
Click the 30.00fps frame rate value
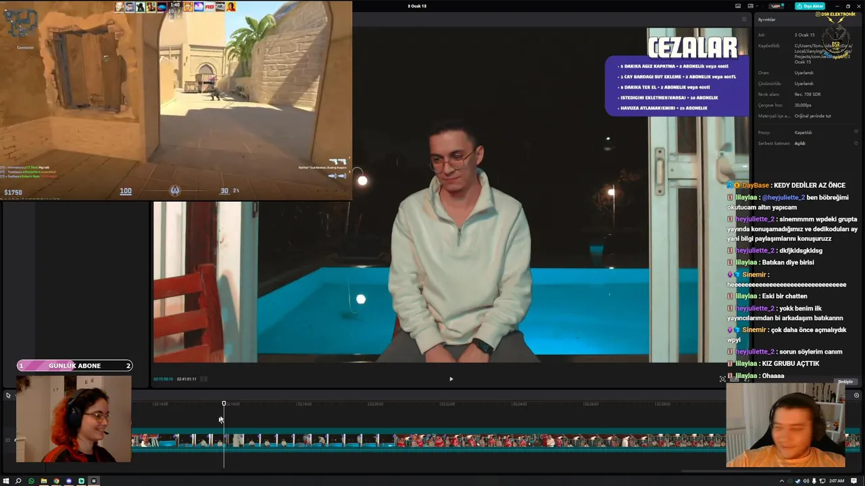pos(803,105)
